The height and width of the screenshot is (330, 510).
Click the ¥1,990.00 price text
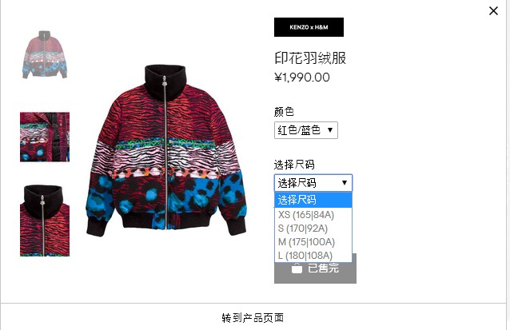tap(302, 78)
